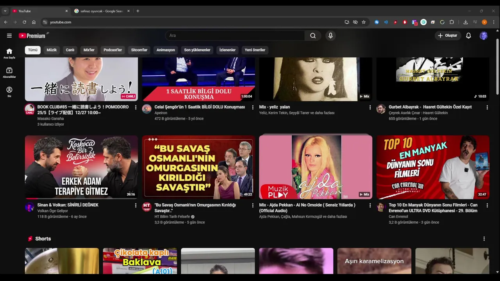
Task: Open the HT Bilim Tarih Felsefe avatar
Action: [x=147, y=207]
